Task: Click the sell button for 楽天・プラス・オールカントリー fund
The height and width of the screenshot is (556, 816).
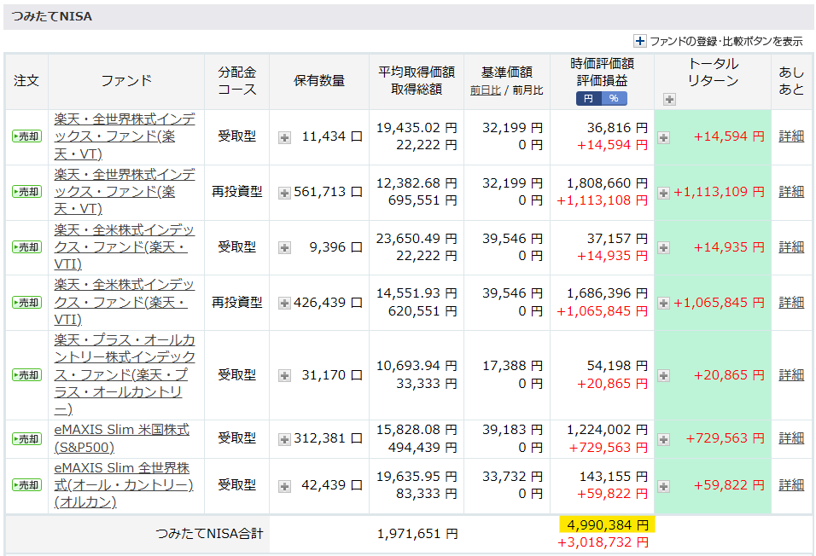Action: [x=26, y=375]
